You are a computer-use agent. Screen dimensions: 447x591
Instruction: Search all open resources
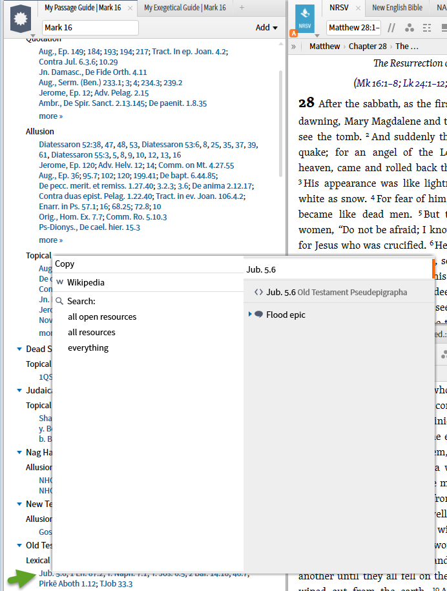pyautogui.click(x=102, y=316)
